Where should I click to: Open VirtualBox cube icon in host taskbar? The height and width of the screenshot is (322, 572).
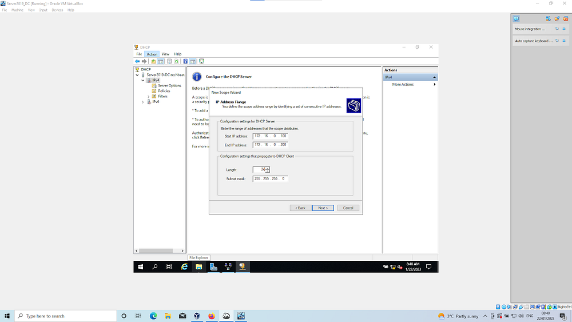coord(197,316)
